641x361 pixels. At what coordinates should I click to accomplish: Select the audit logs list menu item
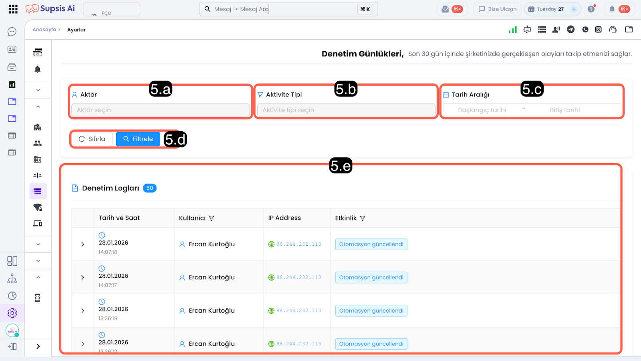tap(38, 191)
